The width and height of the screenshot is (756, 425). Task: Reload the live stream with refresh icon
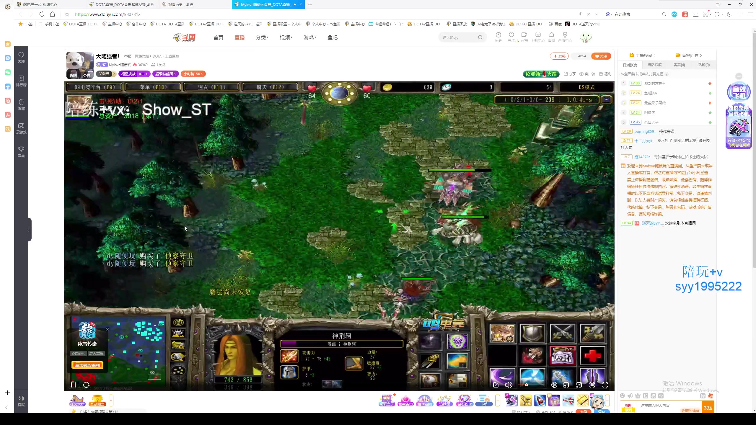pyautogui.click(x=86, y=385)
